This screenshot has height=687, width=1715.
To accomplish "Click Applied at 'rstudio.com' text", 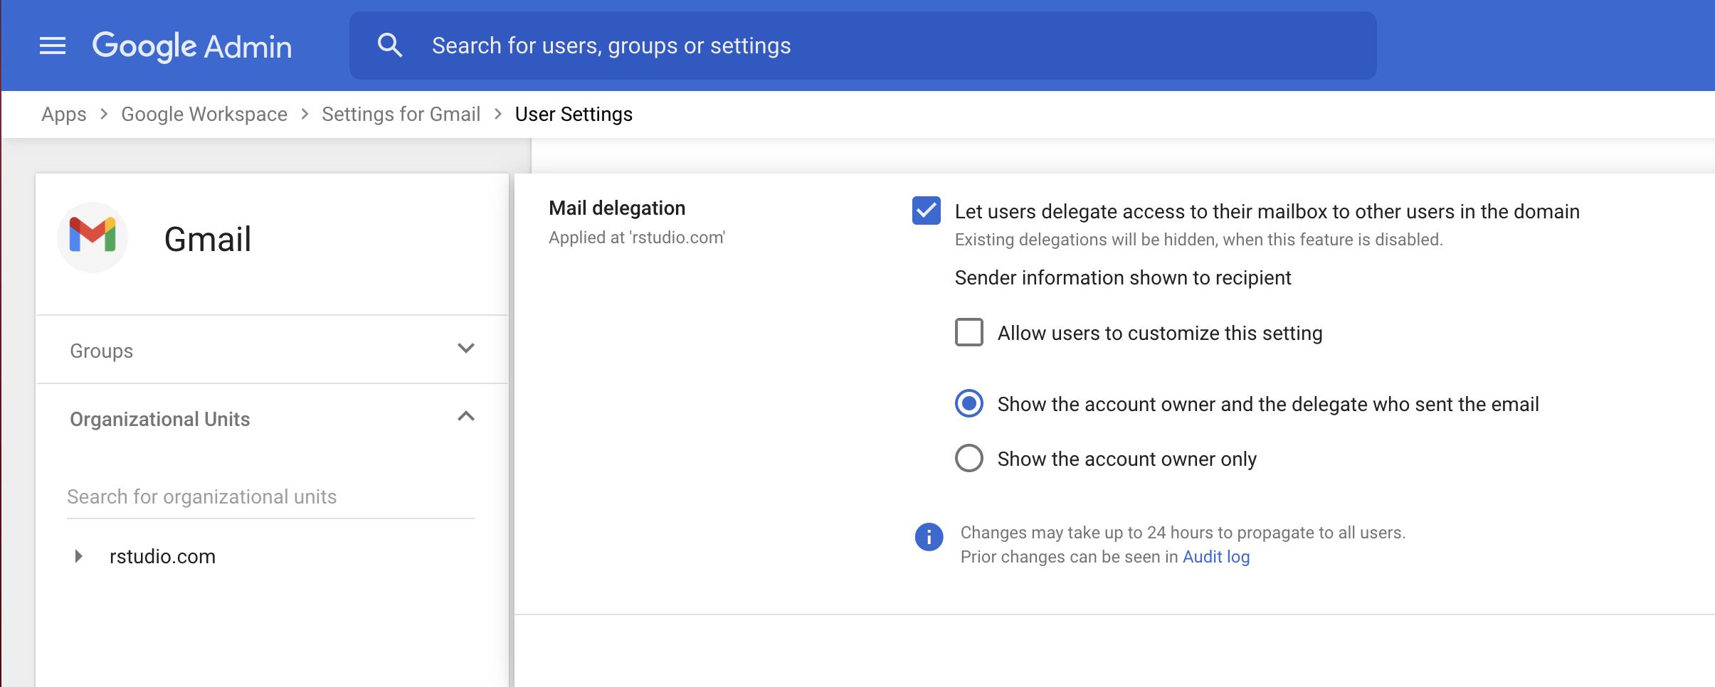I will coord(637,238).
